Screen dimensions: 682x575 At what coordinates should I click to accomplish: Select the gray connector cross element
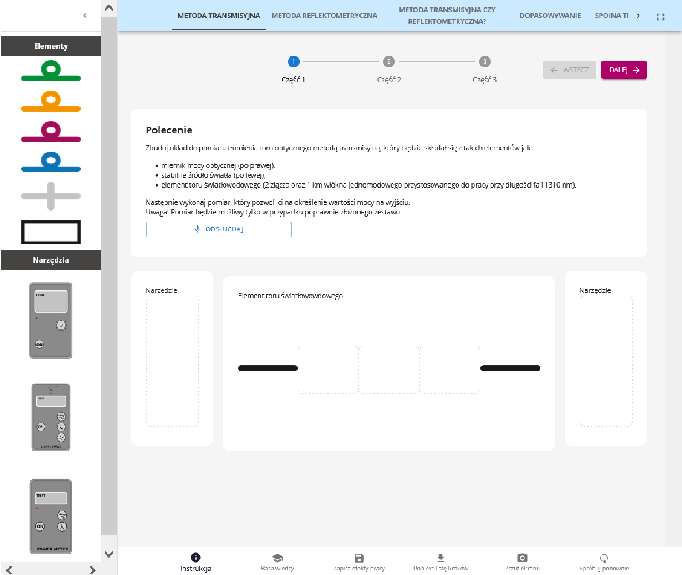coord(51,196)
